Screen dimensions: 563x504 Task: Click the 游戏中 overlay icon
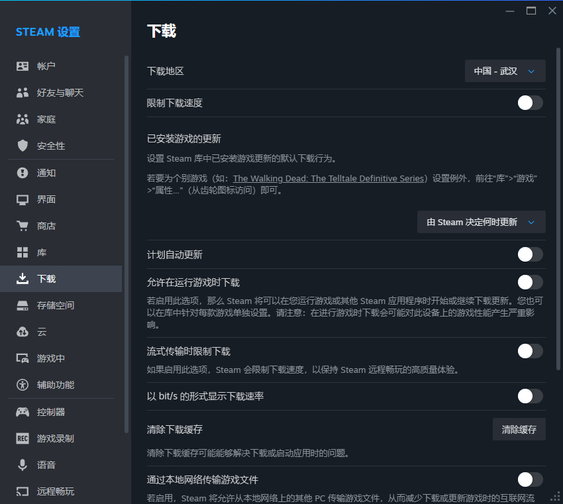click(23, 358)
